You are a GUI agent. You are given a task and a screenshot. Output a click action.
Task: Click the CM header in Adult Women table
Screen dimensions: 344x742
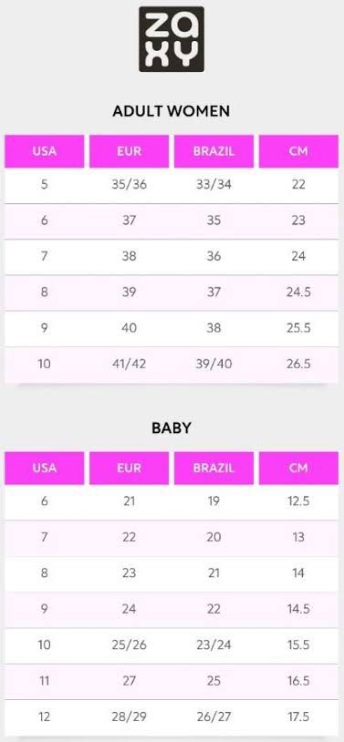298,151
